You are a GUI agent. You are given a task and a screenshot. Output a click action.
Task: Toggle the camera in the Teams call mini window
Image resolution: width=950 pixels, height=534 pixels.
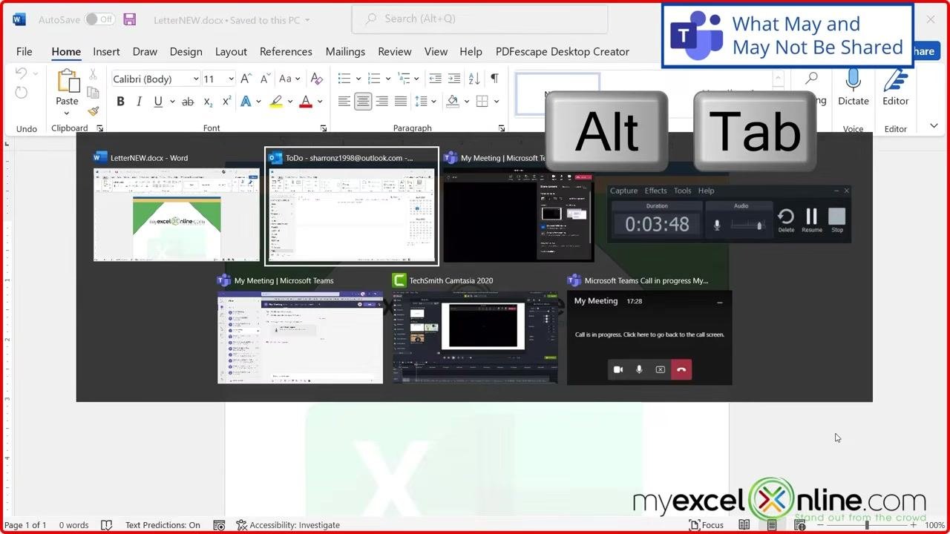(x=617, y=369)
